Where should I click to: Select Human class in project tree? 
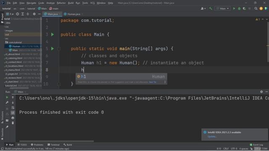pos(16,47)
